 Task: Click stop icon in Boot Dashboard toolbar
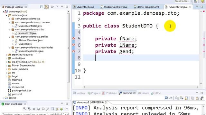point(34,109)
